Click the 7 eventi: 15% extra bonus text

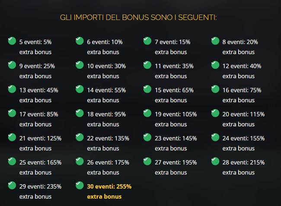pos(172,47)
